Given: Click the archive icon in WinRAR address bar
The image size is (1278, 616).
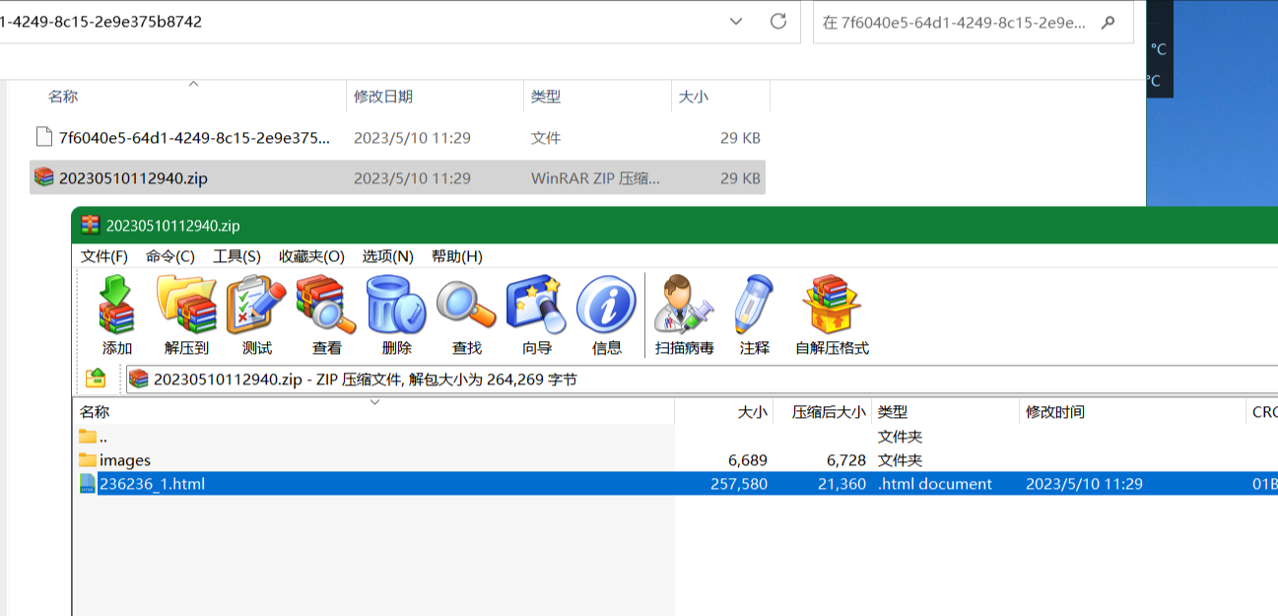Looking at the screenshot, I should click(x=139, y=379).
